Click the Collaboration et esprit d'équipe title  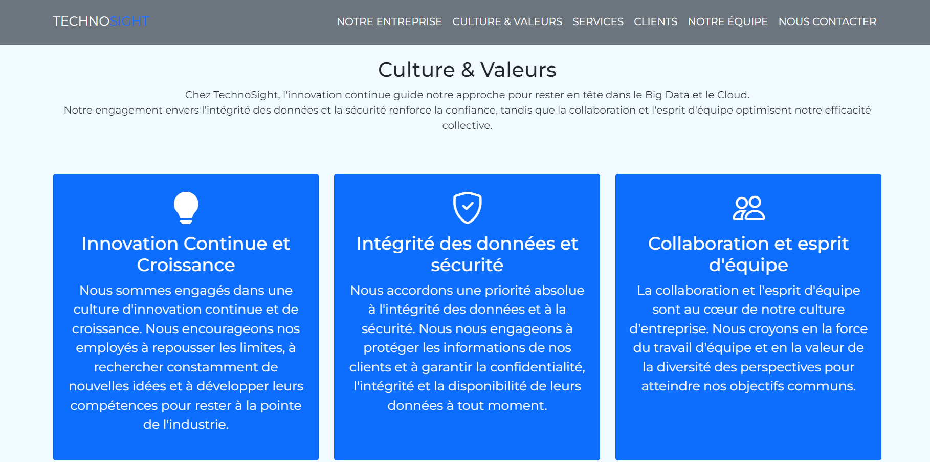[x=748, y=254]
